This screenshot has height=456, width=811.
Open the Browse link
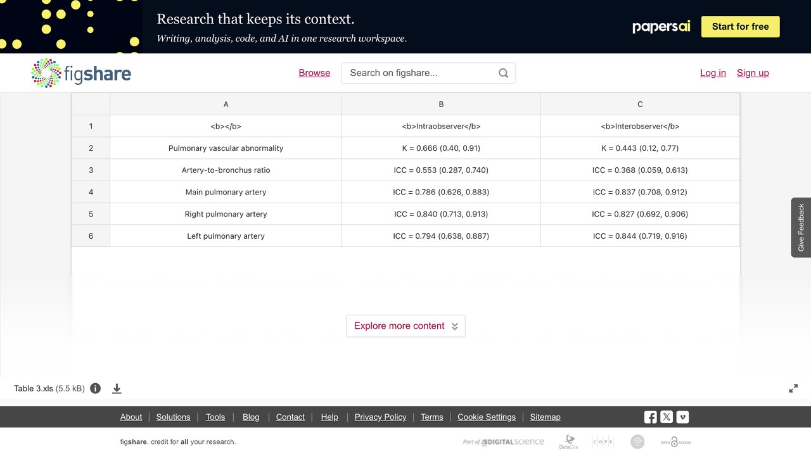click(314, 73)
